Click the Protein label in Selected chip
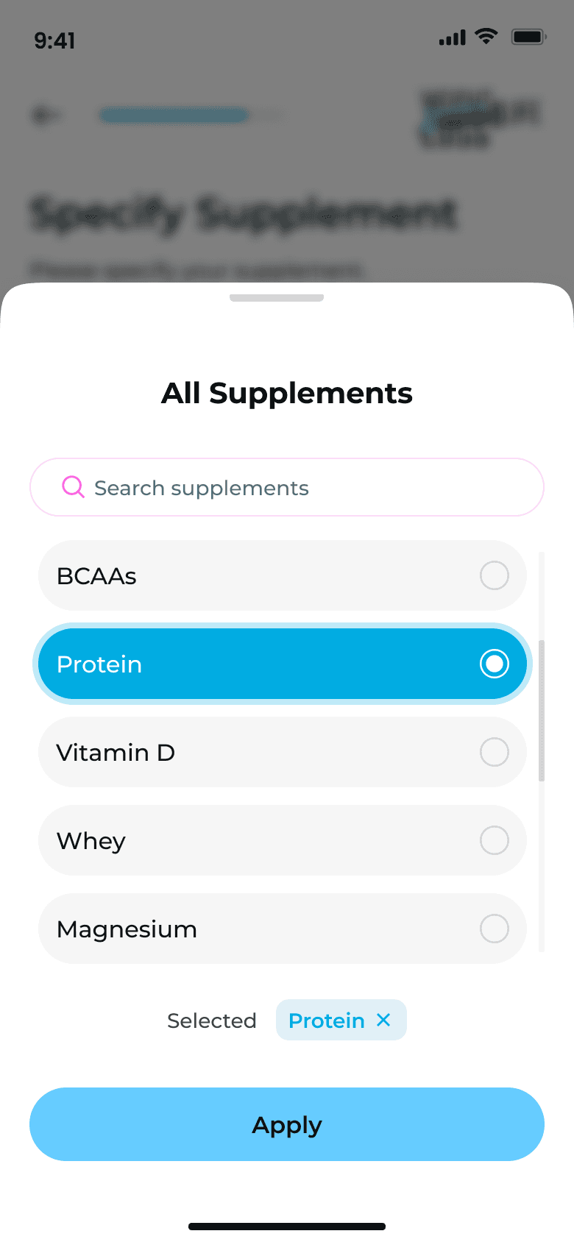This screenshot has width=574, height=1242. tap(326, 1021)
